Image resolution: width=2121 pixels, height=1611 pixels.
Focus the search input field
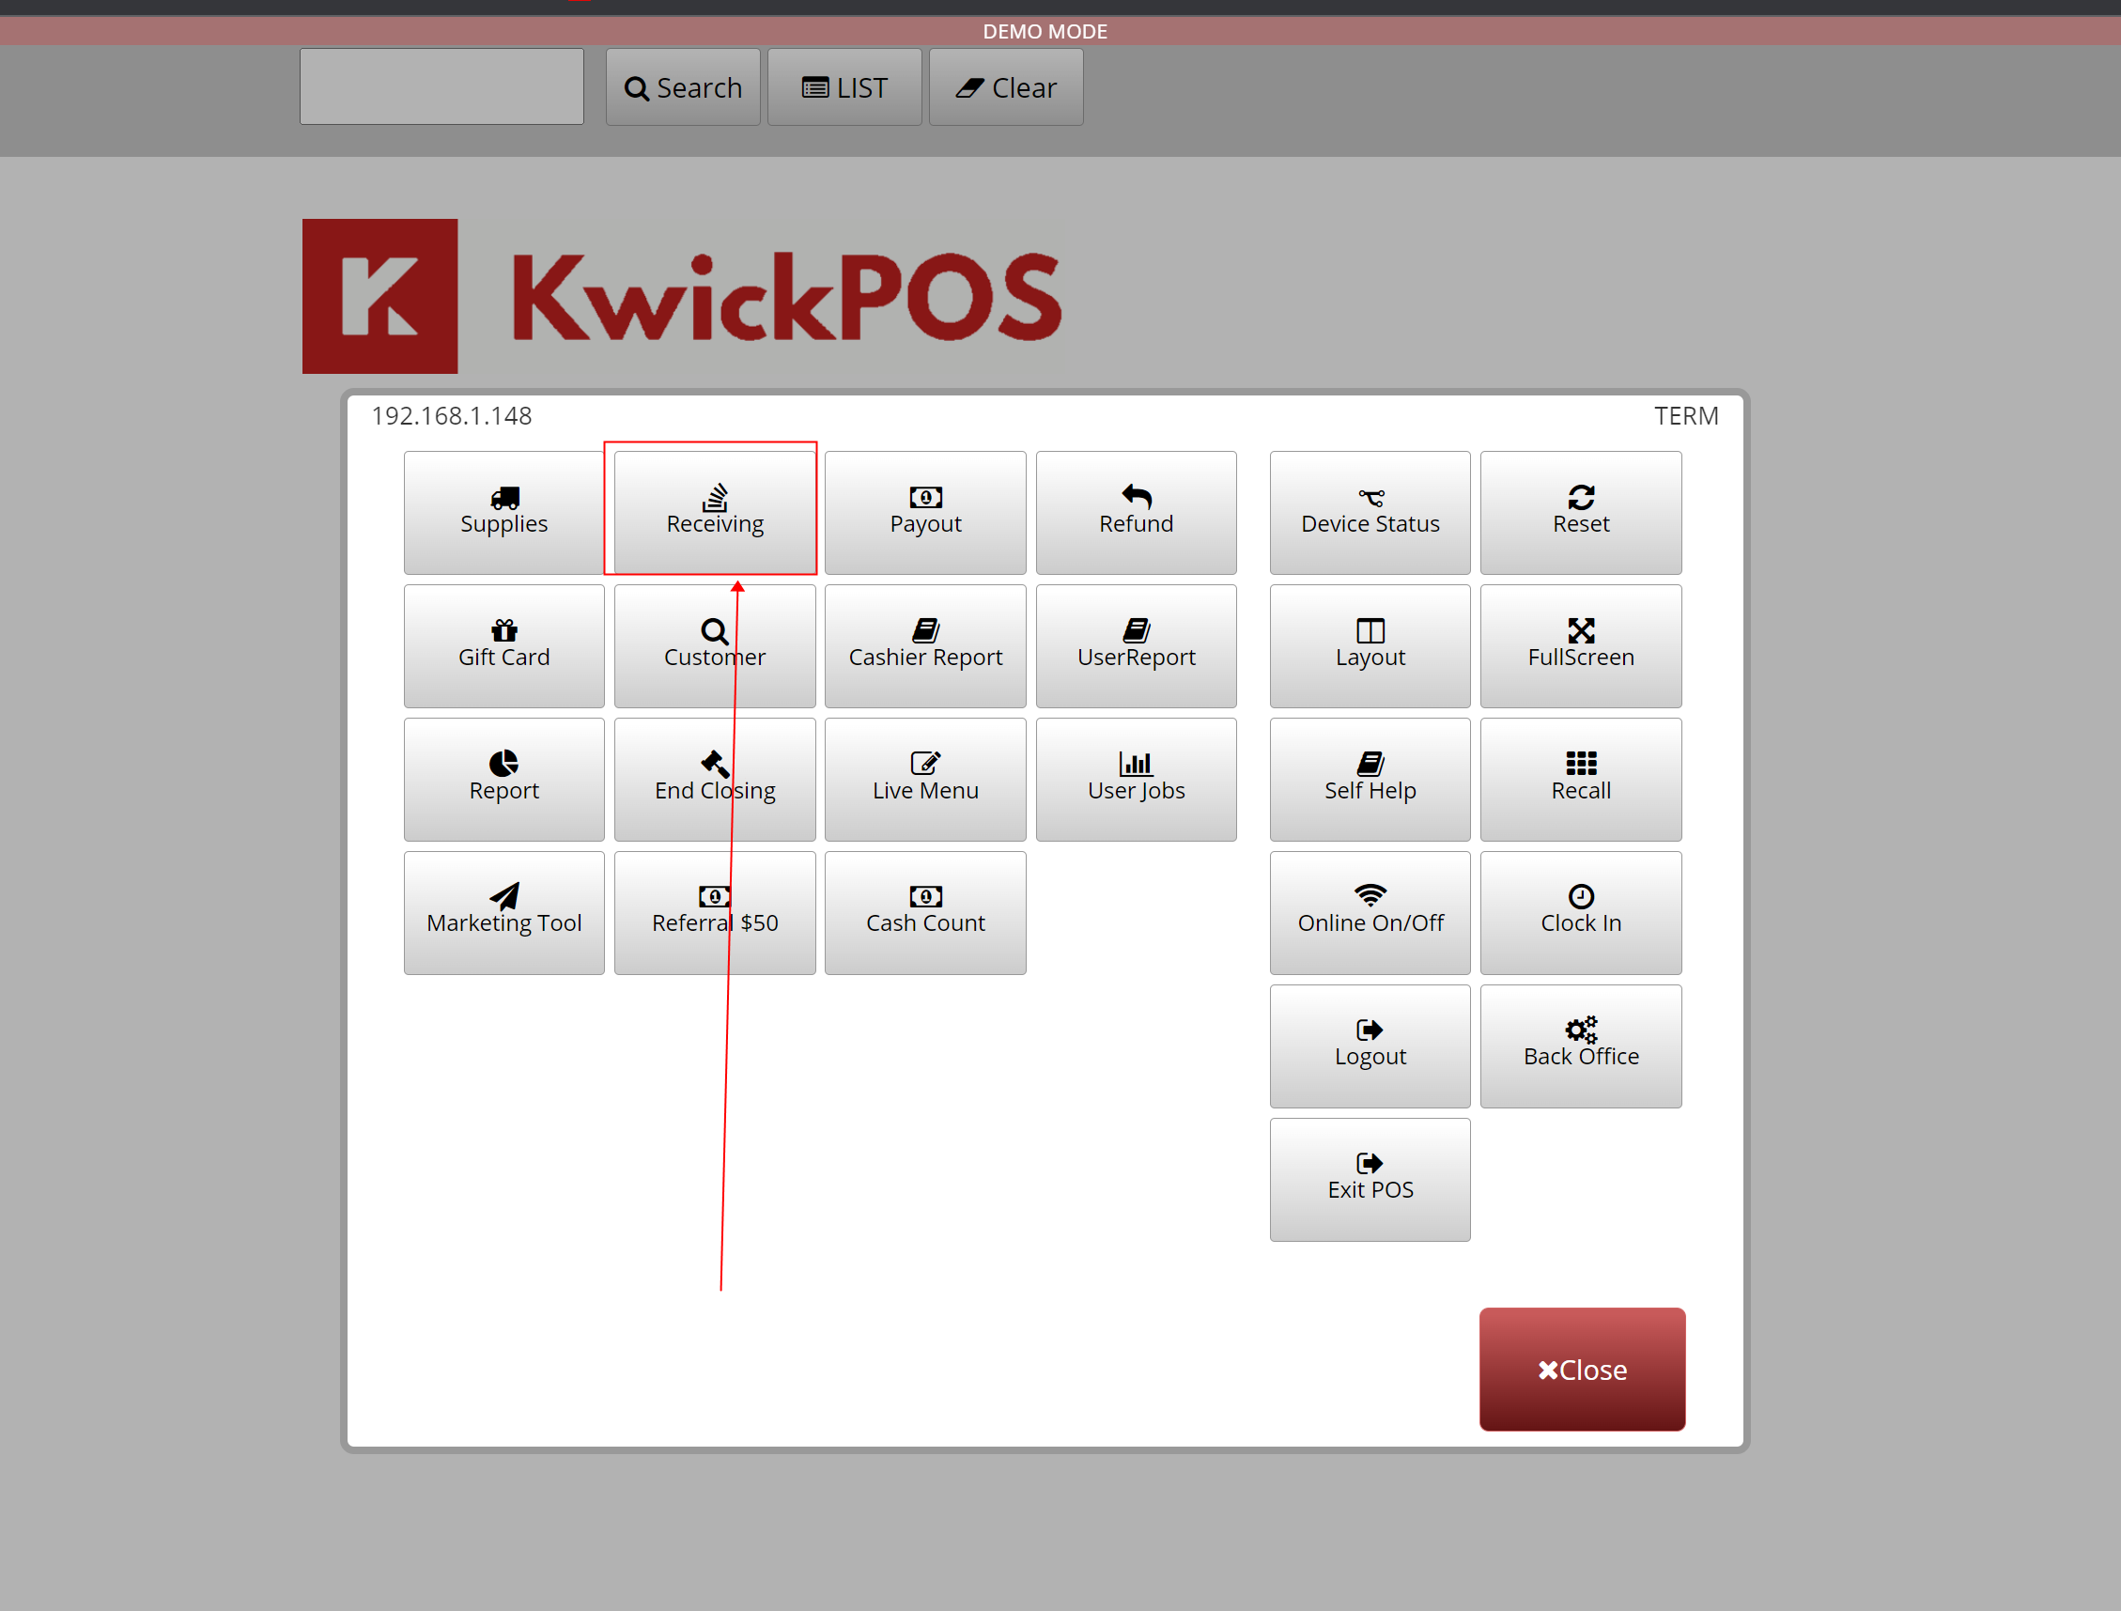[442, 86]
